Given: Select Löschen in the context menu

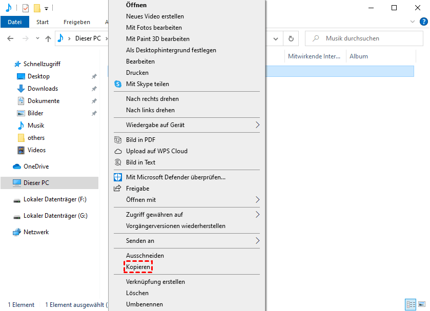Looking at the screenshot, I should tap(137, 293).
